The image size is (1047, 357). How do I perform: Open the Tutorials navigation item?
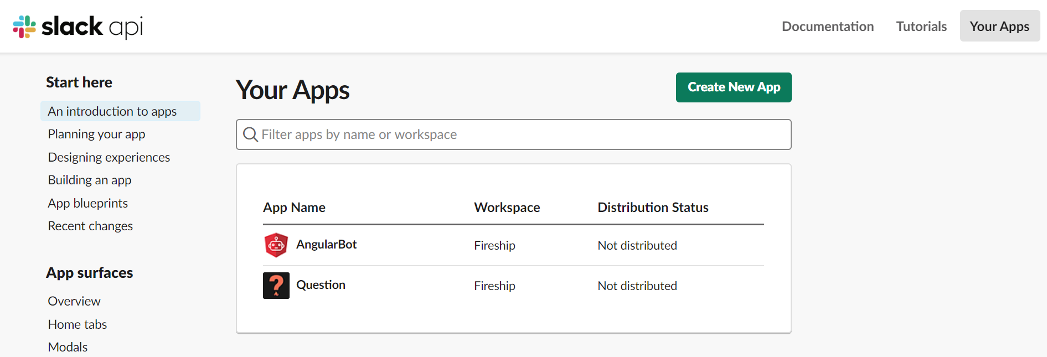(x=921, y=27)
